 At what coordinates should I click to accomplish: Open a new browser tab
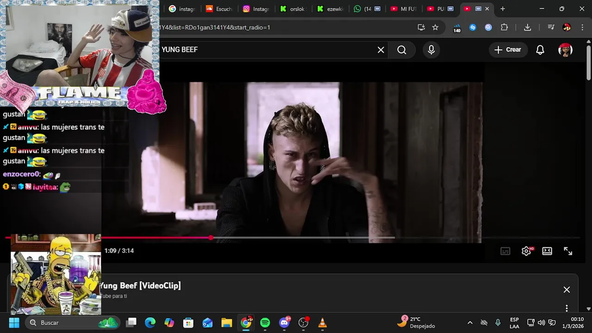(503, 9)
